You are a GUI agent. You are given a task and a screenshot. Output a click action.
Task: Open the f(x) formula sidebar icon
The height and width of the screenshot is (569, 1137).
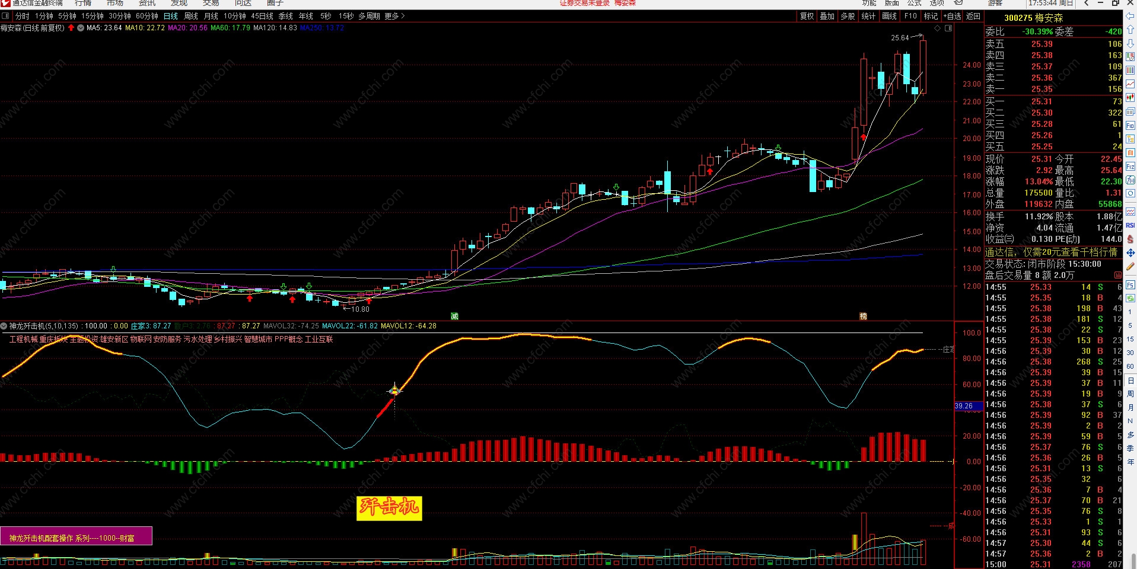1130,180
